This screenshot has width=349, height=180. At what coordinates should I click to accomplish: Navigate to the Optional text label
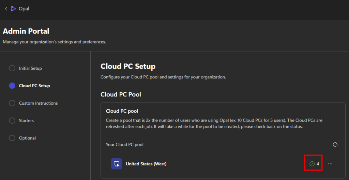[27, 138]
